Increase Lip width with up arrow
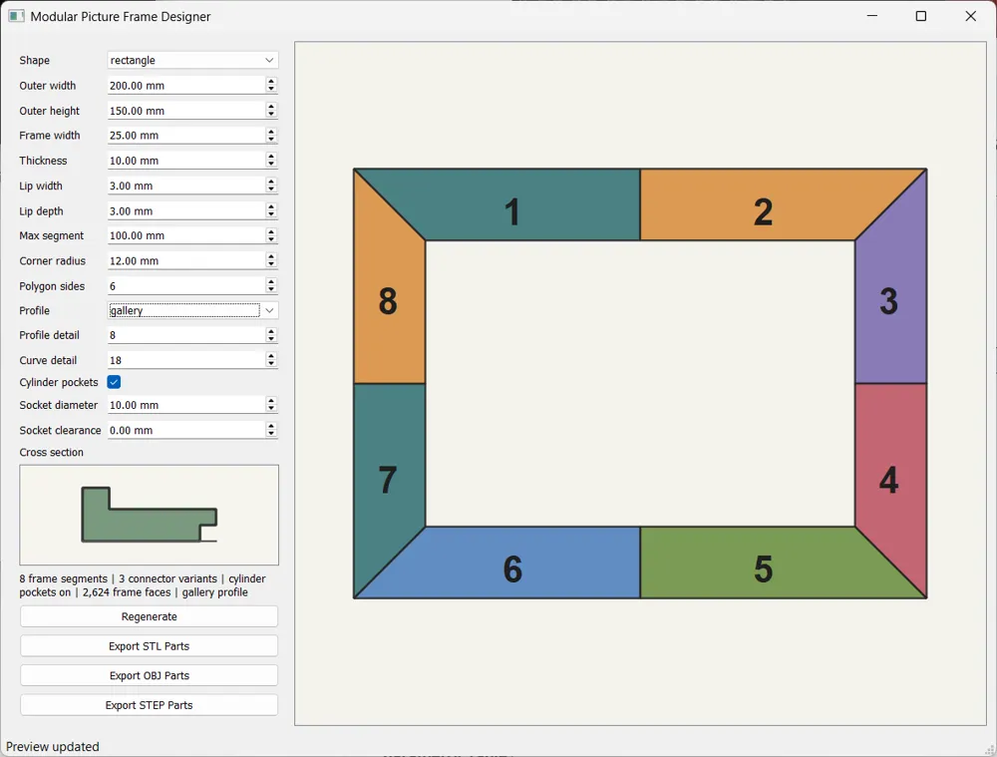Screen dimensions: 997x757 271,182
